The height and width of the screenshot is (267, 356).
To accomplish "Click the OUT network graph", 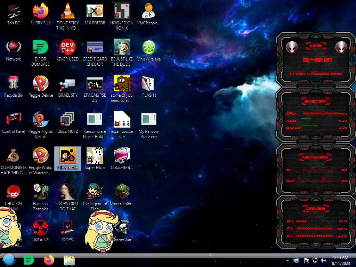I will point(316,180).
